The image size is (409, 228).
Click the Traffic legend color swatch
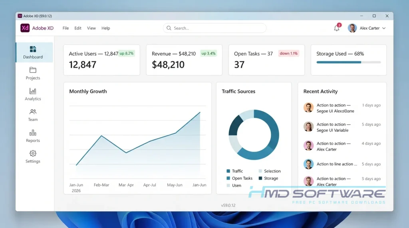[x=228, y=171]
